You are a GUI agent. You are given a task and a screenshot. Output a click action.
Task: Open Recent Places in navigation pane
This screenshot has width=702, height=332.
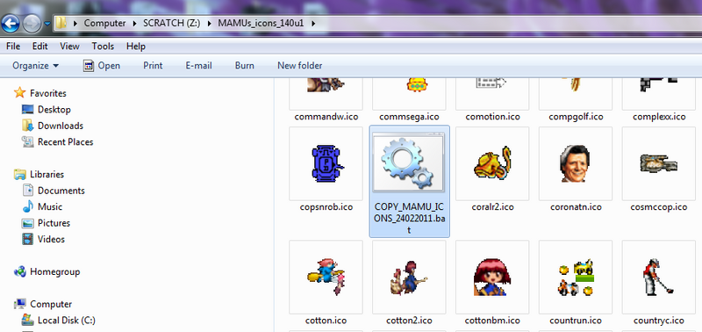(x=57, y=142)
